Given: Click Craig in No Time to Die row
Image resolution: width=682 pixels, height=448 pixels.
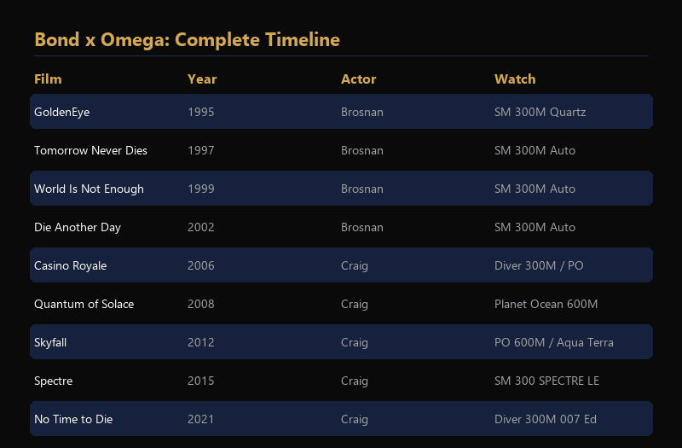Looking at the screenshot, I should 355,419.
